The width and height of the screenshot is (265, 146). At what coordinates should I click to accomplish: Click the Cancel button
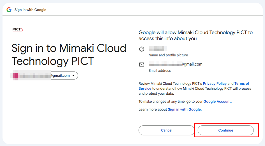pyautogui.click(x=167, y=130)
